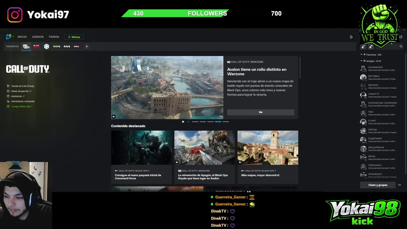Click the Avalon tiene un rollo distinto headline

[257, 72]
